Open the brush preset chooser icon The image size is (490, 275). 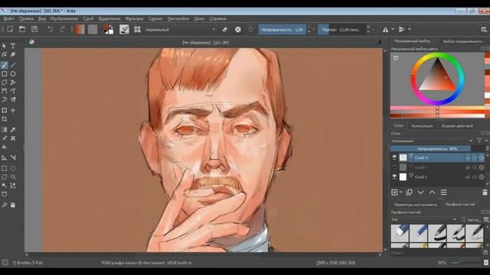pyautogui.click(x=124, y=29)
